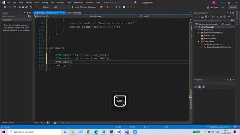Click the bookmark toolbar icon
Viewport: 240px width, 135px height.
[x=124, y=7]
